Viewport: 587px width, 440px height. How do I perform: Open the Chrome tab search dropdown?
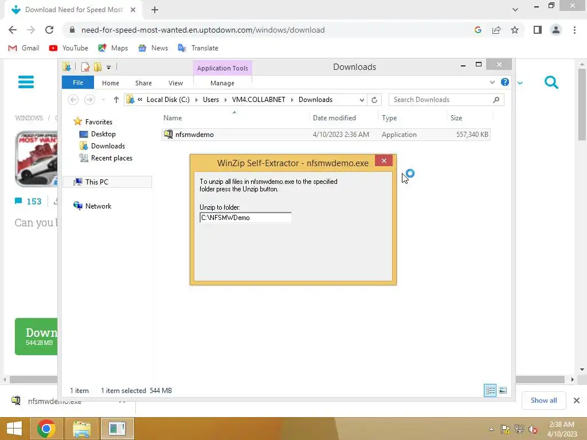515,10
